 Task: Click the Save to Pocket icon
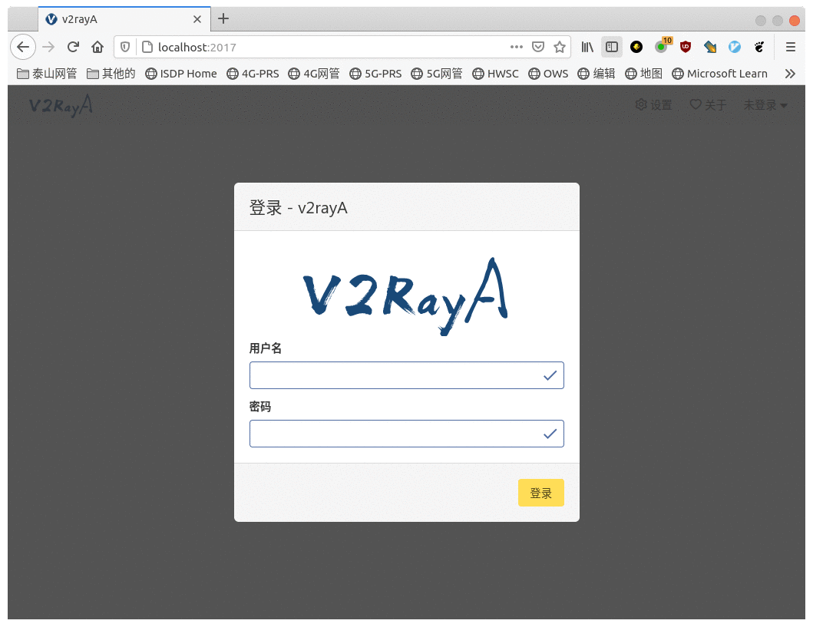(538, 47)
